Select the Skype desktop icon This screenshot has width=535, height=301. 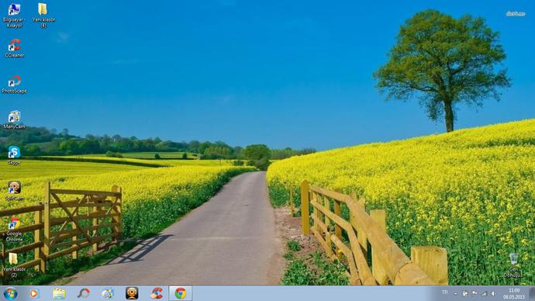pos(14,155)
